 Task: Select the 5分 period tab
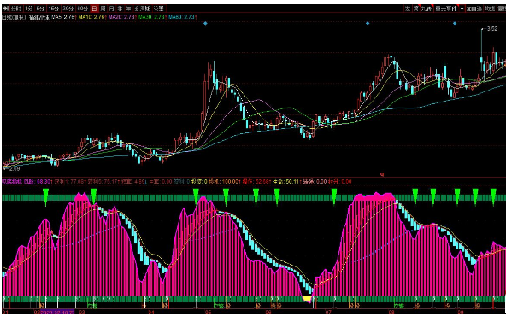41,8
